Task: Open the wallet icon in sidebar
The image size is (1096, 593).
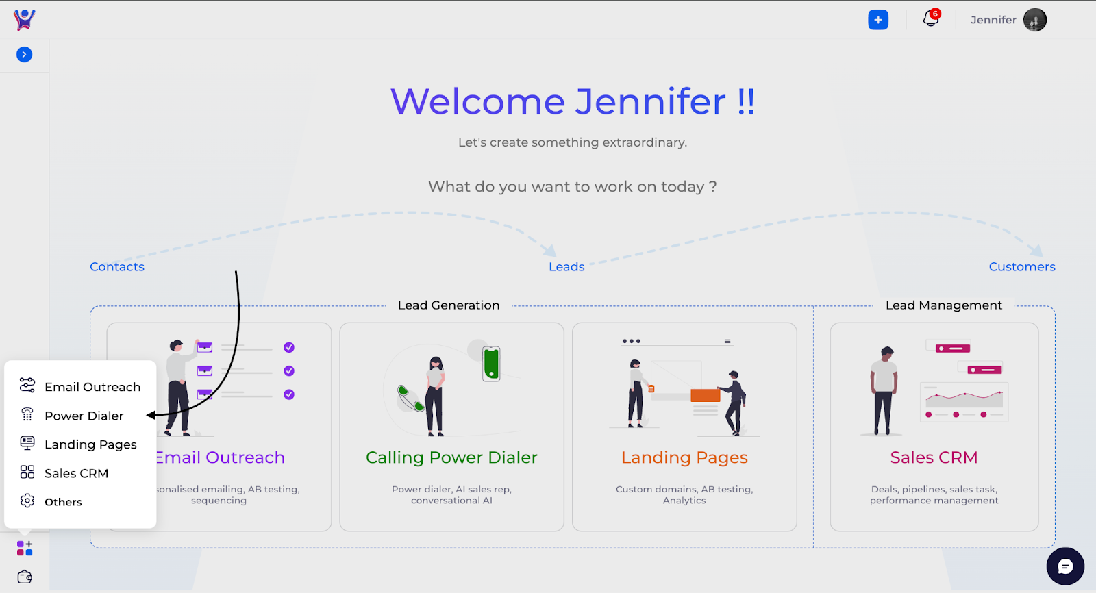Action: 25,577
